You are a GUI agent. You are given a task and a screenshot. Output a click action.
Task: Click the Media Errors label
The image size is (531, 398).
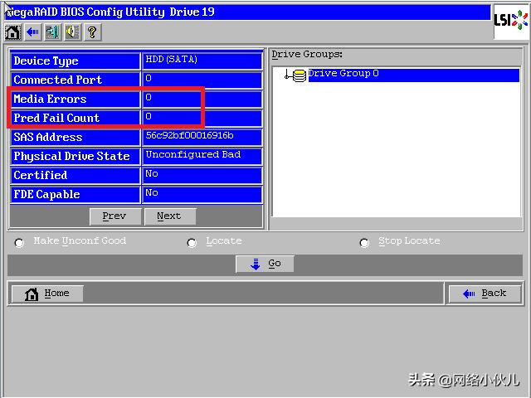[x=50, y=99]
